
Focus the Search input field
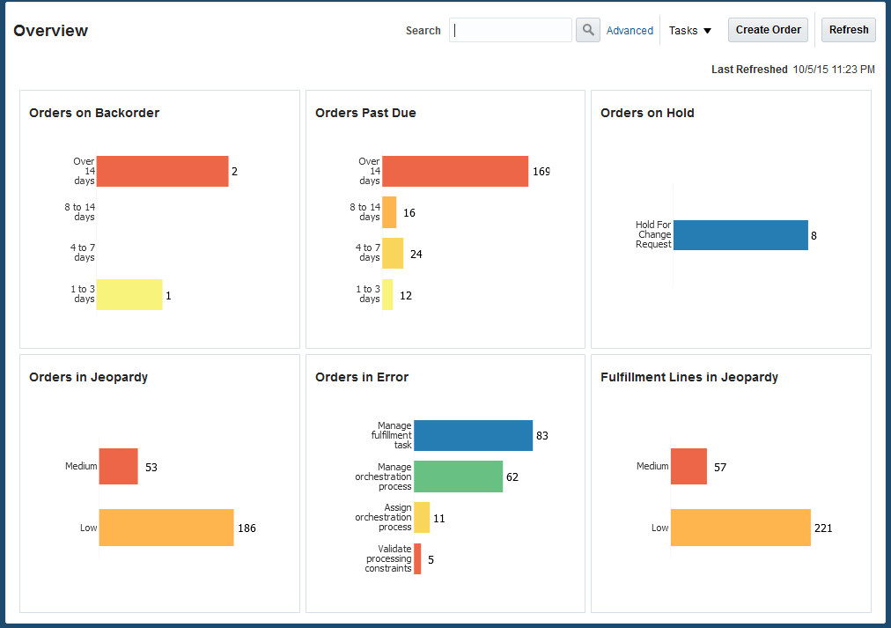511,30
